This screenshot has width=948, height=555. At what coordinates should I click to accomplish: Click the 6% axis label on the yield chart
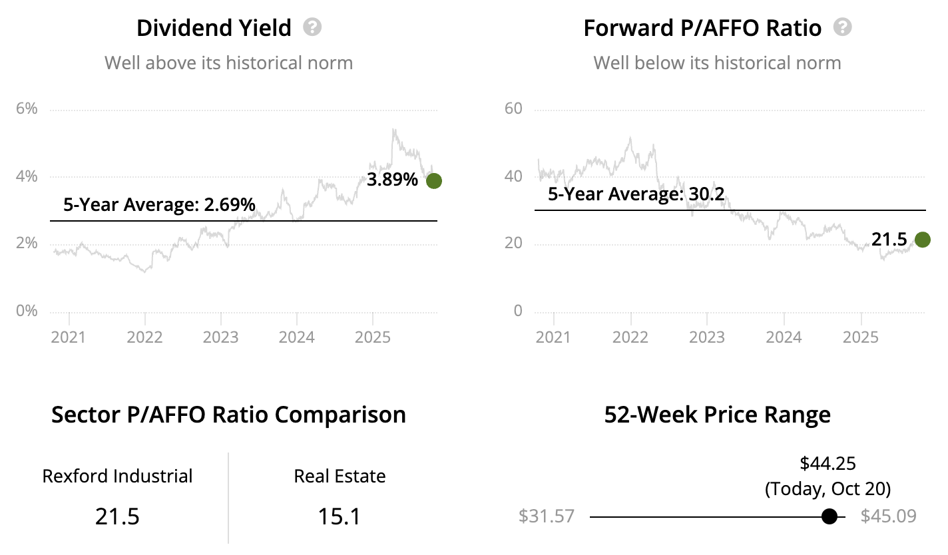coord(26,108)
